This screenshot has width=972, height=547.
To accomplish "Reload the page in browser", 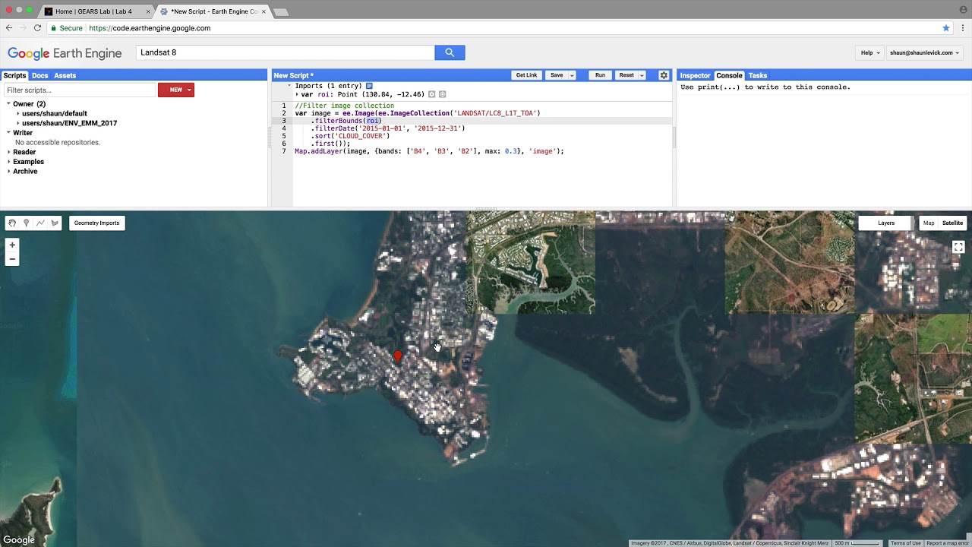I will [37, 28].
